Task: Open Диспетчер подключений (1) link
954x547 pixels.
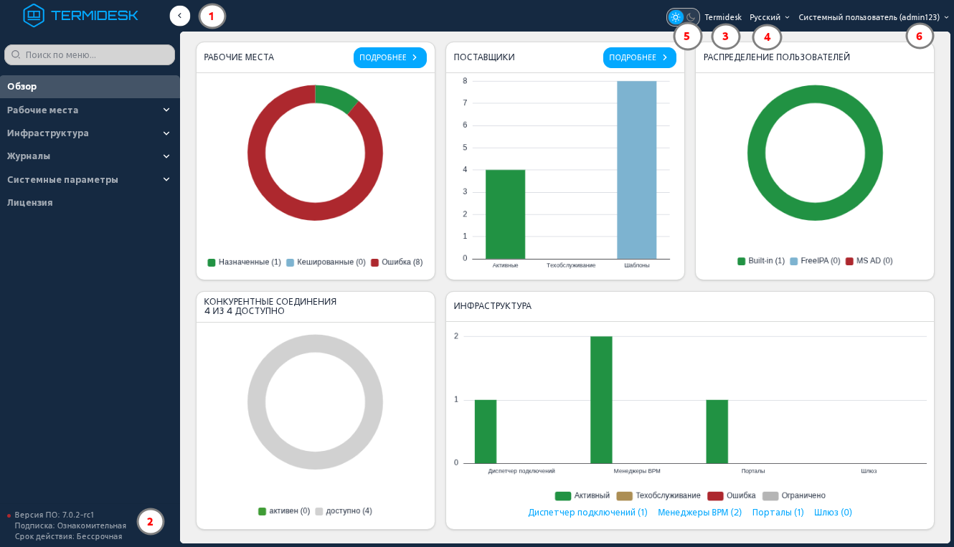Action: 588,513
